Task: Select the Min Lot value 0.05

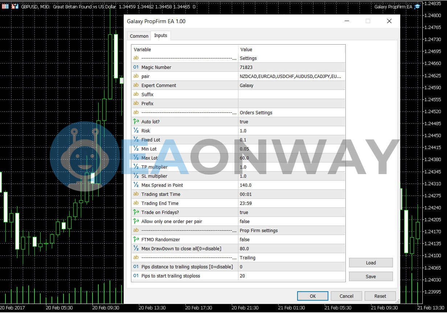Action: 292,149
